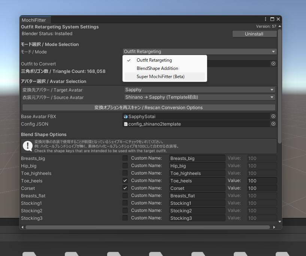
Task: Click the Config JSON field config_shinano2template
Action: click(x=196, y=124)
